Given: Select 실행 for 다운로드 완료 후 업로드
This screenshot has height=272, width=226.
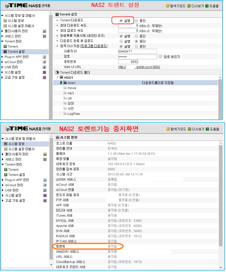Looking at the screenshot, I should pos(121,41).
